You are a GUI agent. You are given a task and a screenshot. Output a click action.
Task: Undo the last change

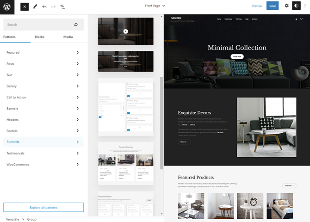tap(44, 6)
